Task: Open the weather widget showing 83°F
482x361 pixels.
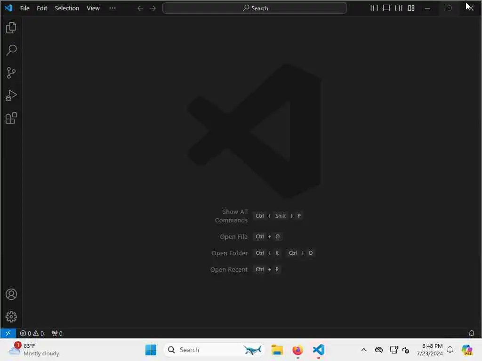Action: (x=34, y=350)
